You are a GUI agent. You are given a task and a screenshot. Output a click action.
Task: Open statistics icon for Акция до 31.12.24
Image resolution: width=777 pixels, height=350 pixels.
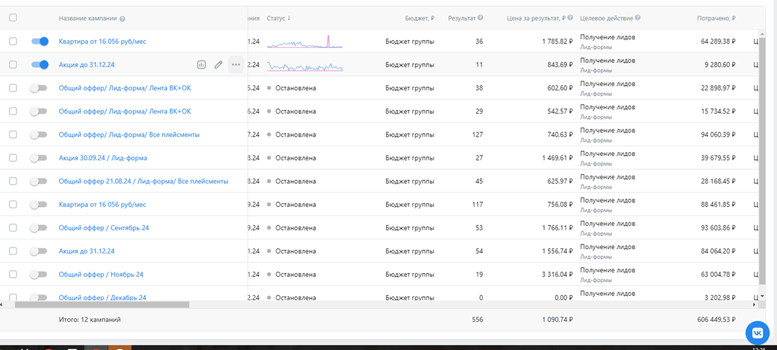(x=201, y=65)
